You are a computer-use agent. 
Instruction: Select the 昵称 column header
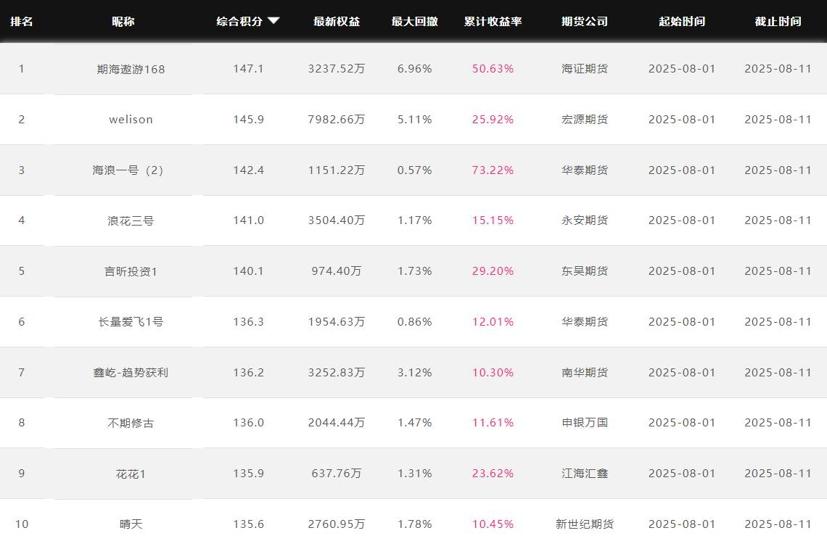coord(123,22)
